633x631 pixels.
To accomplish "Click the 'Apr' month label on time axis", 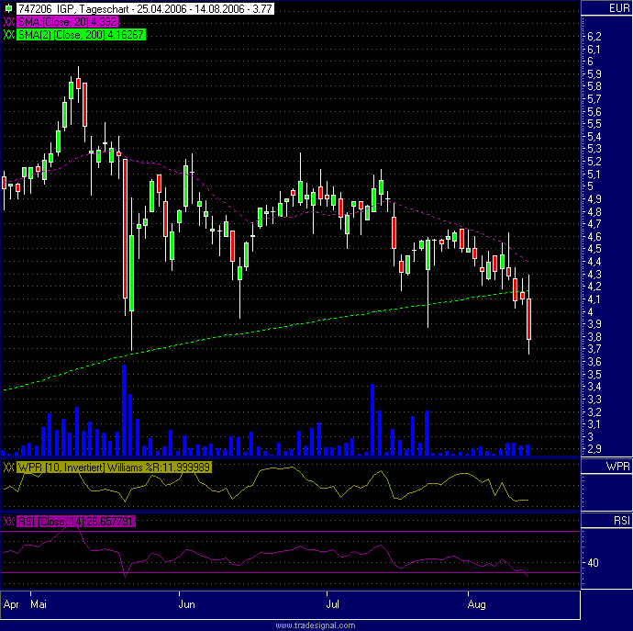I will click(11, 604).
